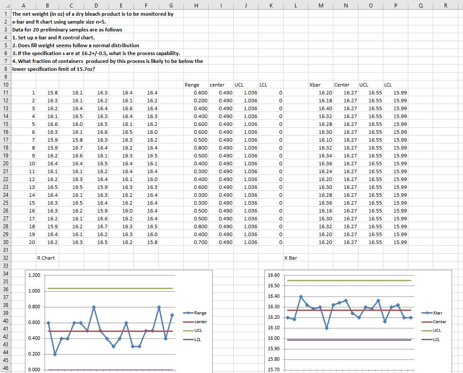
Task: Click range value 0.200 in row 12
Action: 196,100
